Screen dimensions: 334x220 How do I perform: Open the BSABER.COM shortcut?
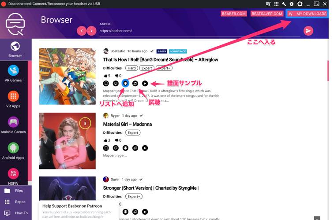(x=234, y=14)
